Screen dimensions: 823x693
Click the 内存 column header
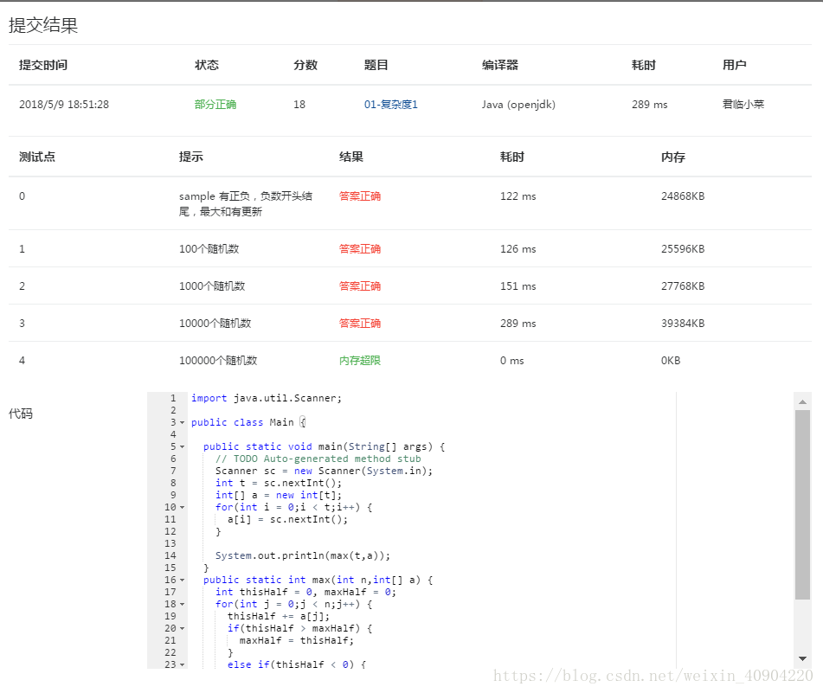click(673, 157)
